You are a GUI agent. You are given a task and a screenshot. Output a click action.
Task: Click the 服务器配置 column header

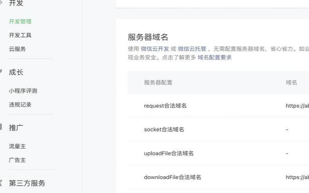point(158,83)
